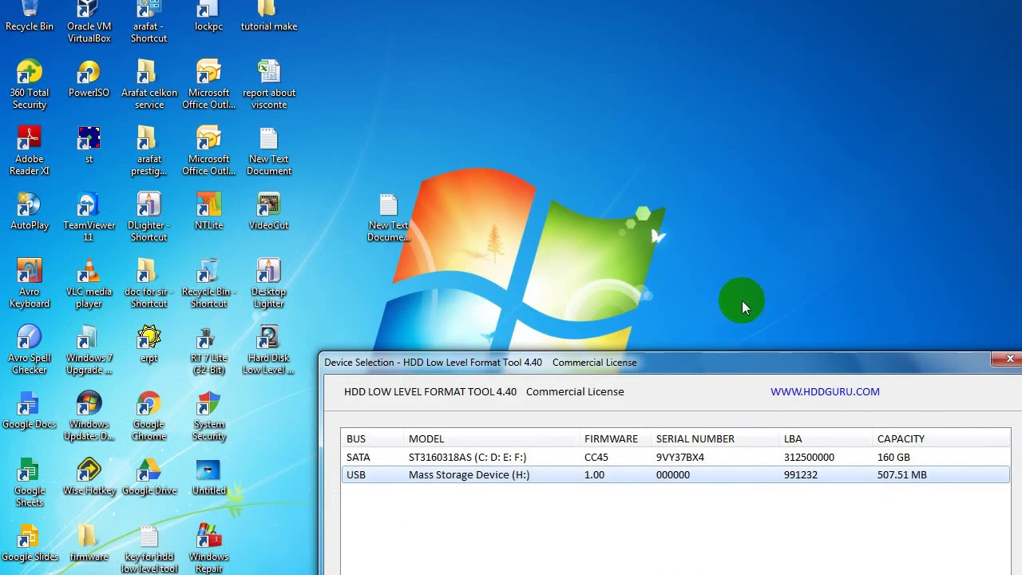
Task: Open TeamViewer 11
Action: [89, 216]
